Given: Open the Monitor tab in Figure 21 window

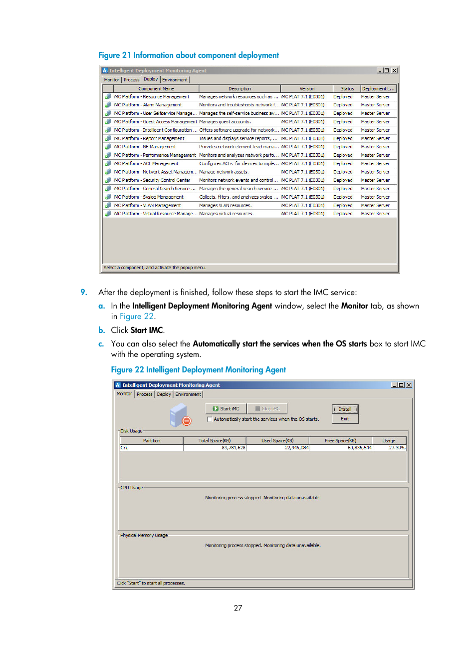Looking at the screenshot, I should pyautogui.click(x=112, y=79).
